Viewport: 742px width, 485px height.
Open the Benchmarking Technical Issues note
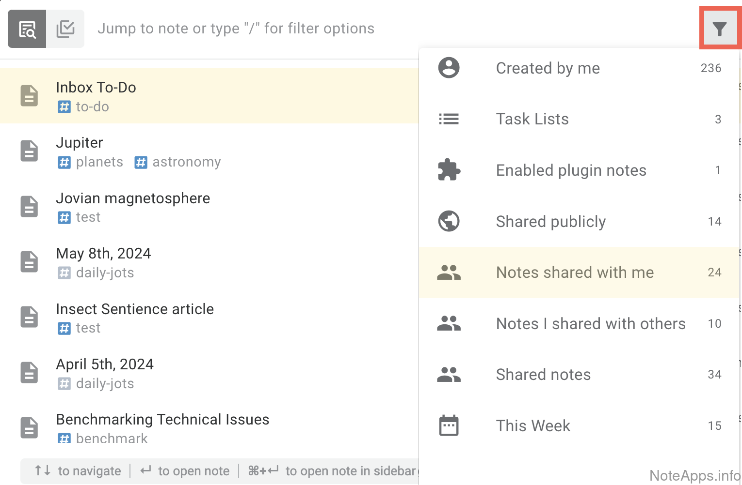tap(162, 420)
